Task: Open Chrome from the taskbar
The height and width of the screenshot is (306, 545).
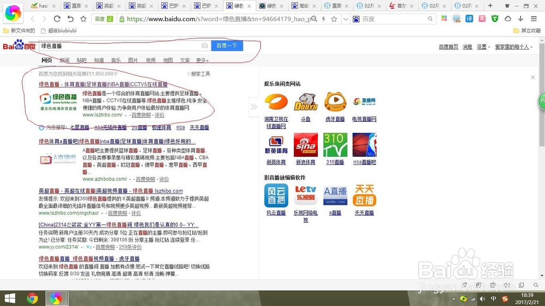Action: pos(32,298)
